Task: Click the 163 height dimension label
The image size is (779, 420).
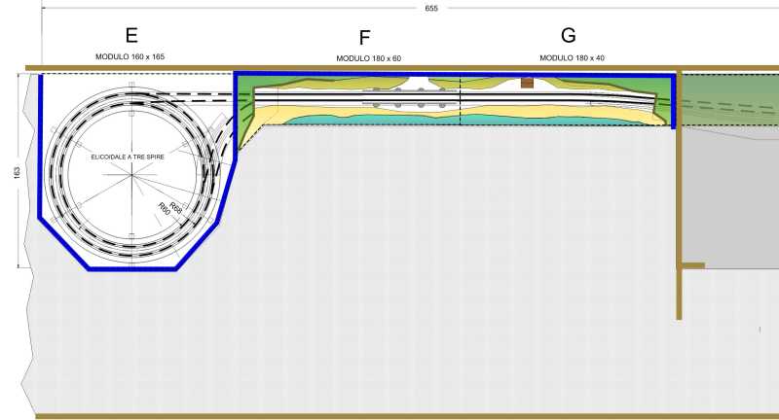Action: point(16,171)
